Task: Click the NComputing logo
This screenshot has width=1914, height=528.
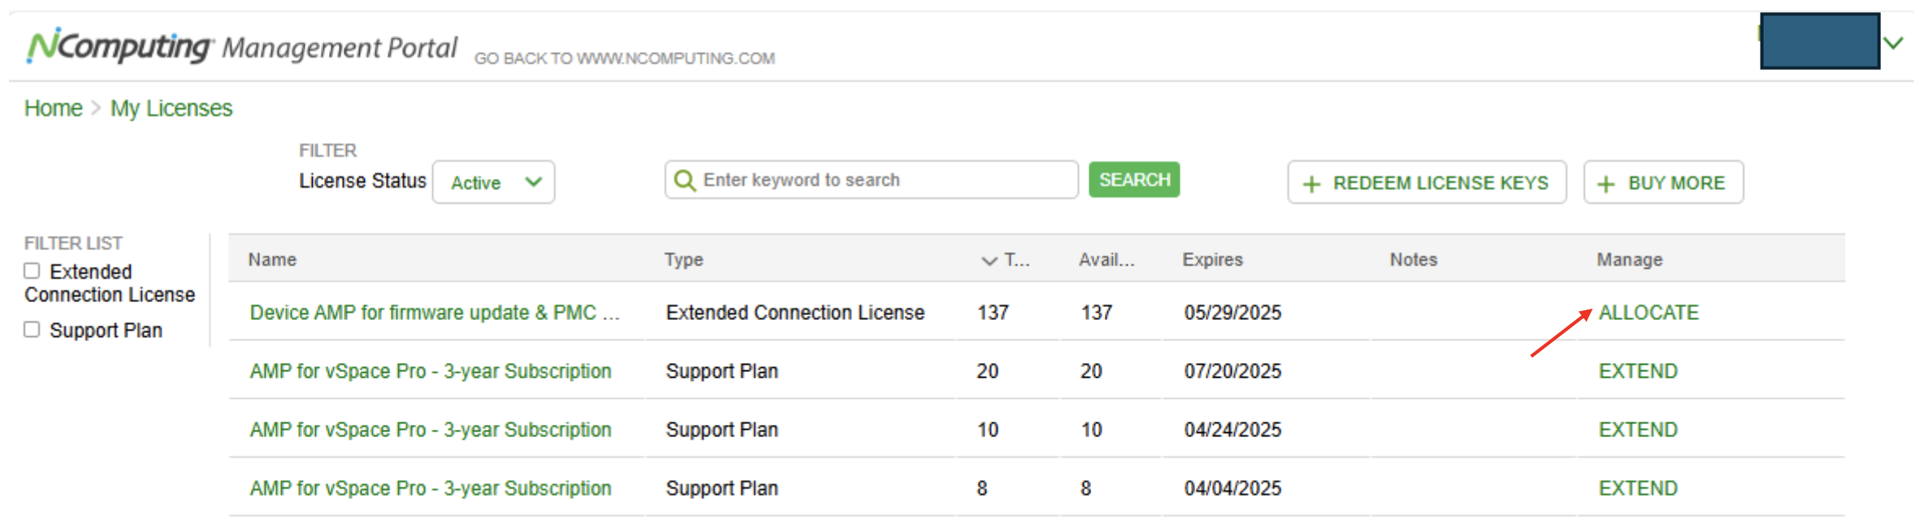Action: (120, 46)
